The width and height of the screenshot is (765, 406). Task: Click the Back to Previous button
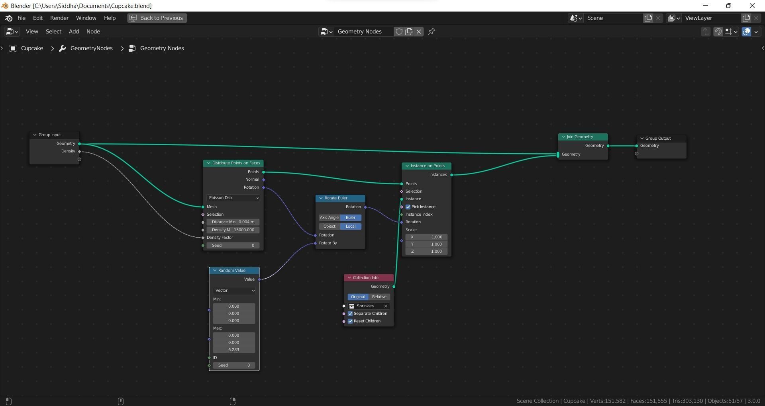pos(157,18)
